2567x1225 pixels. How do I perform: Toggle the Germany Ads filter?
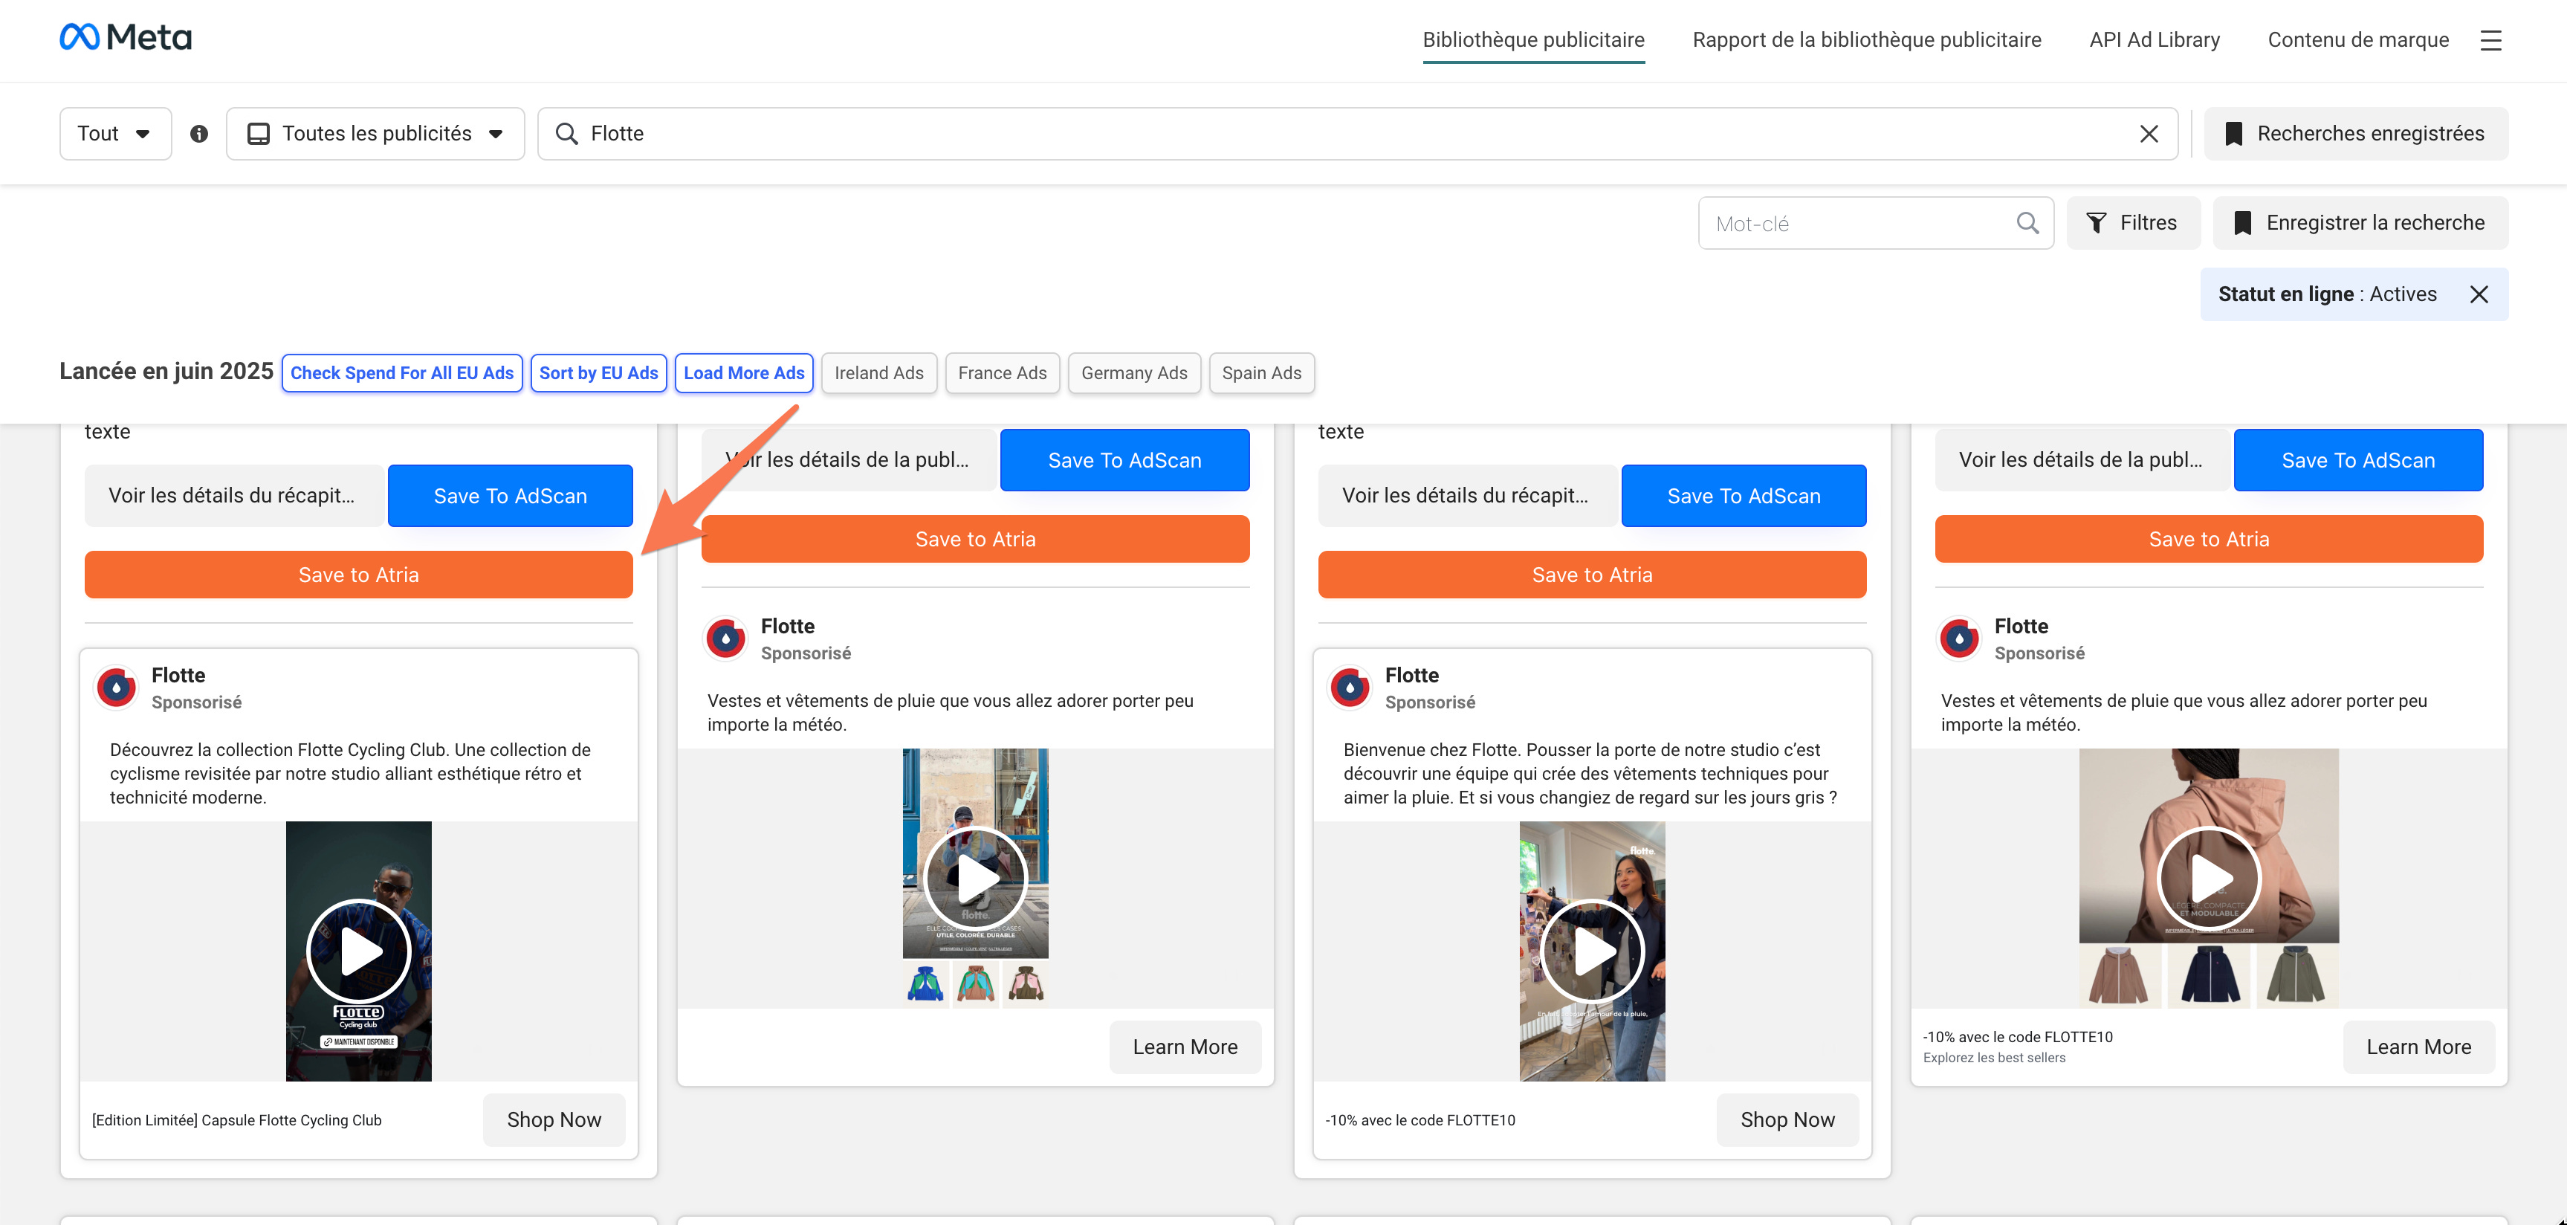click(1133, 373)
